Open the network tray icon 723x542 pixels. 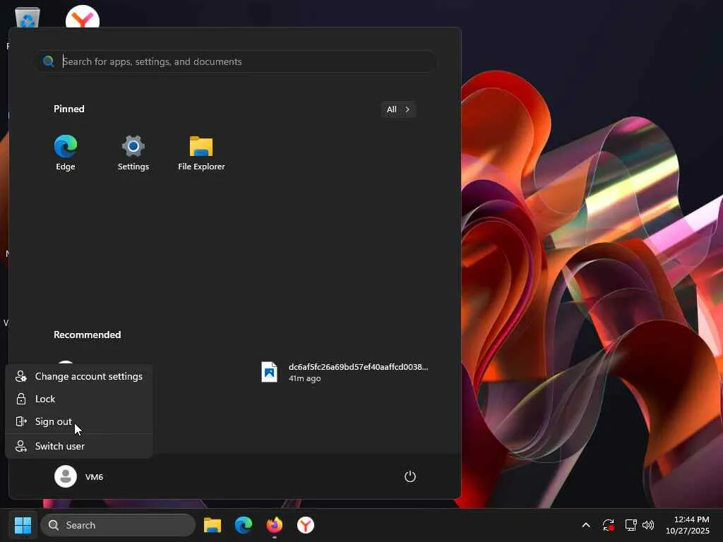pyautogui.click(x=631, y=525)
